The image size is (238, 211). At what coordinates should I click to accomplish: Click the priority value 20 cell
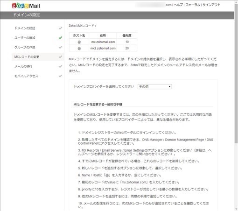tap(127, 48)
